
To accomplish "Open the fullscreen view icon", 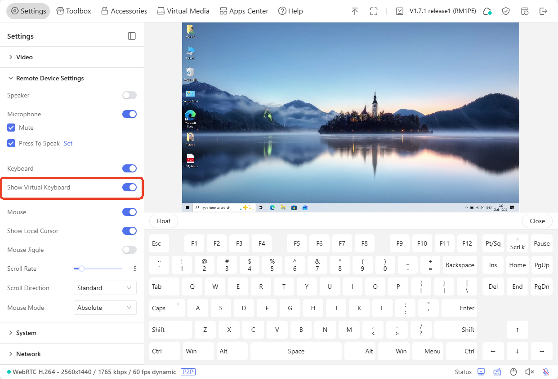I will click(374, 11).
